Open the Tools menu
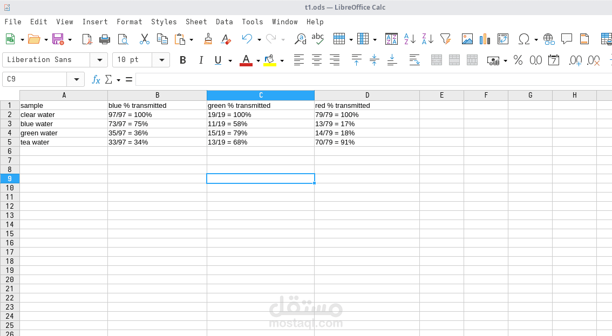This screenshot has height=336, width=612. click(253, 22)
